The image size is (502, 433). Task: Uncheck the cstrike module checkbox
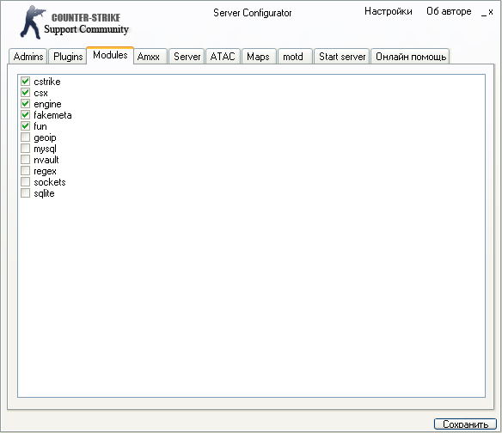point(25,82)
